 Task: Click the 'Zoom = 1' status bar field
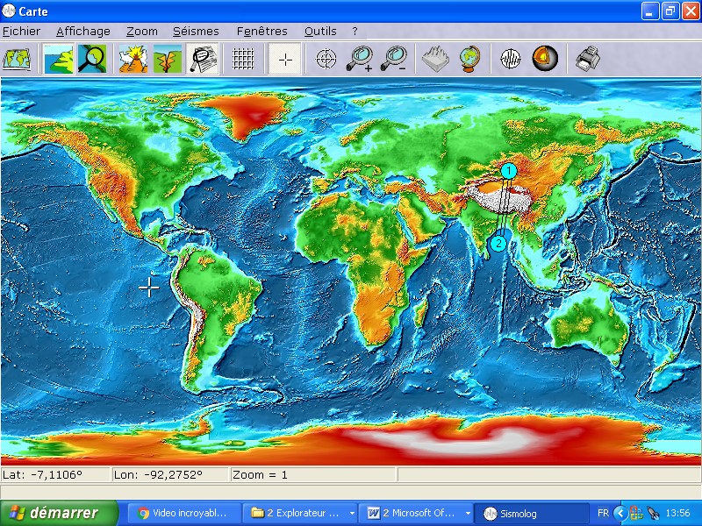point(313,474)
